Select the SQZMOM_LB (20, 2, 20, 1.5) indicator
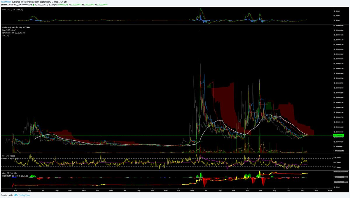This screenshot has height=198, width=350. pyautogui.click(x=15, y=176)
